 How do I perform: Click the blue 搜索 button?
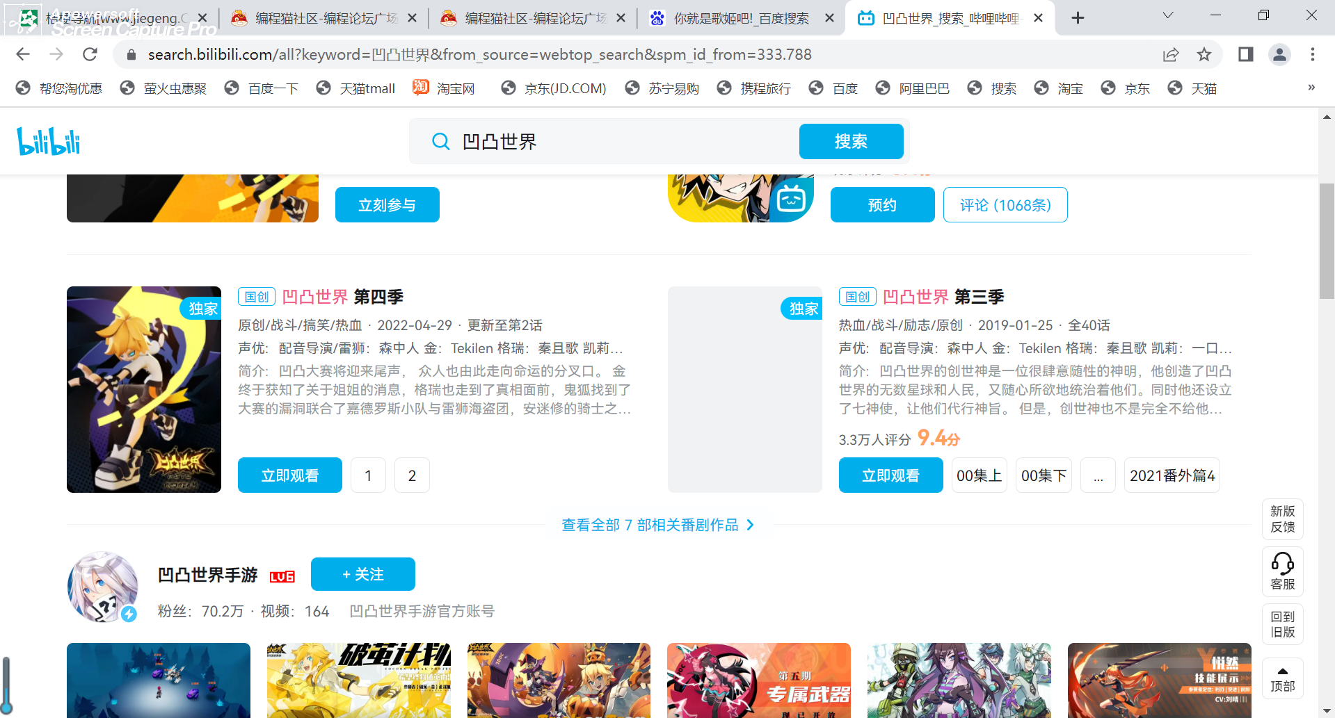click(x=851, y=141)
